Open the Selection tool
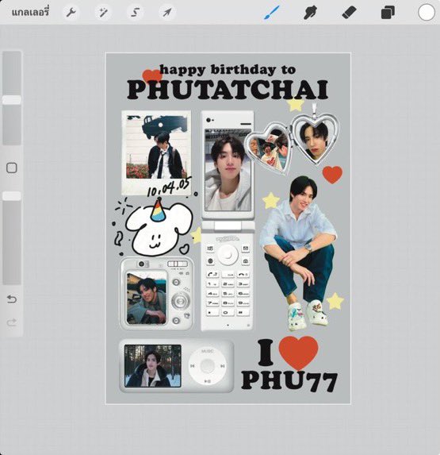Image resolution: width=440 pixels, height=455 pixels. (136, 13)
